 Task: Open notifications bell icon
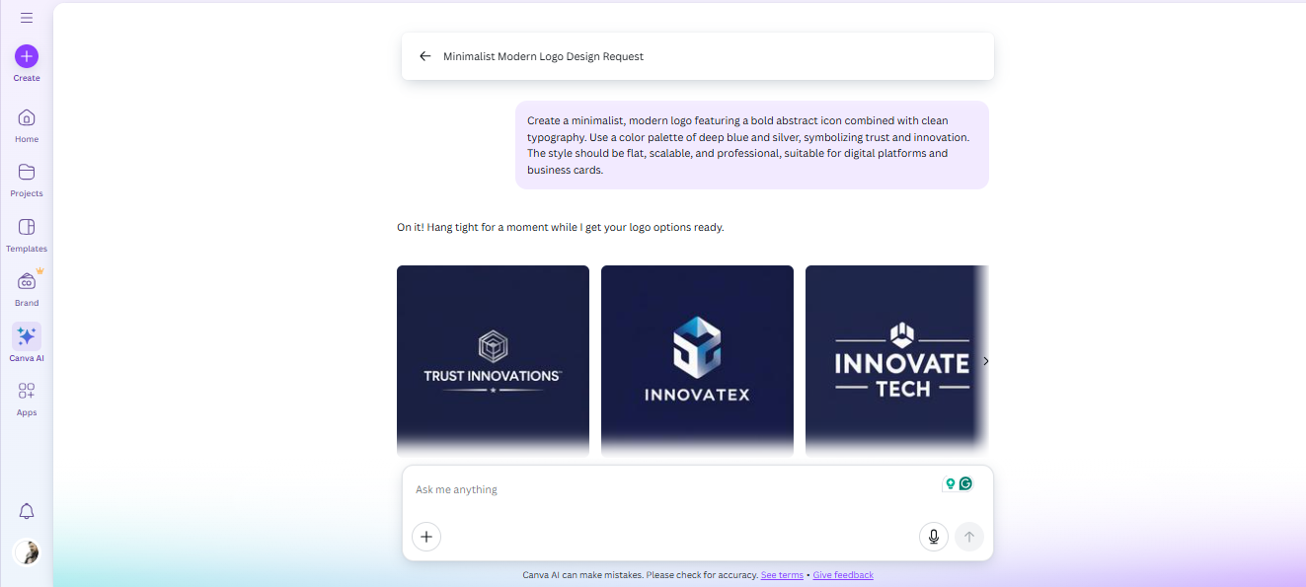click(27, 511)
